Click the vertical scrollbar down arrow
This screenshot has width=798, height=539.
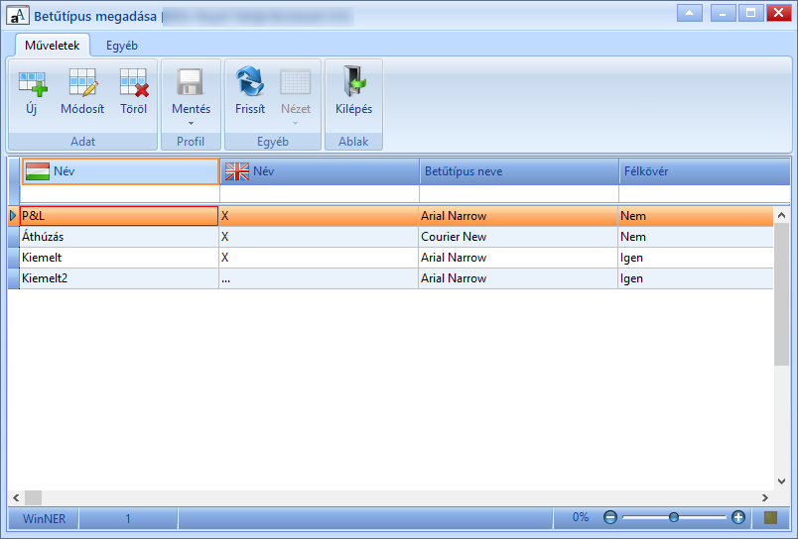(781, 482)
